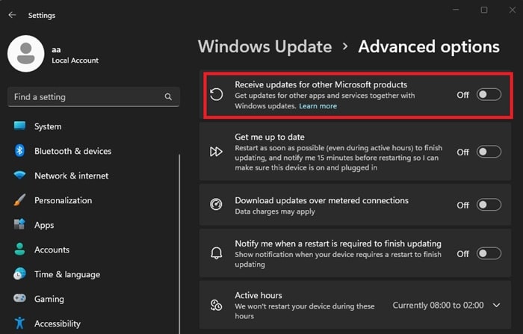Click the Gaming controller icon

(x=19, y=299)
